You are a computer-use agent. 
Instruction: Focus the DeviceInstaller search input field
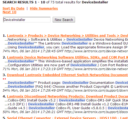tap(27, 20)
